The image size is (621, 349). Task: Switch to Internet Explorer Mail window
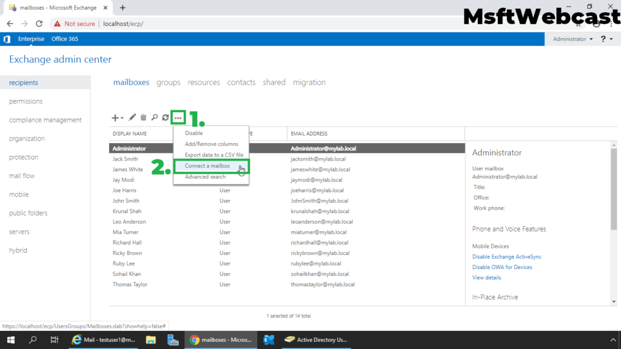(104, 339)
